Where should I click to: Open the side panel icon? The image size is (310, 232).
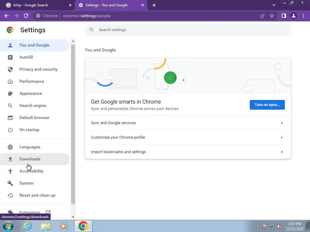[284, 16]
